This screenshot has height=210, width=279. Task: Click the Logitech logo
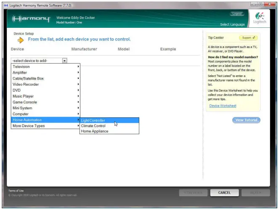pos(260,18)
